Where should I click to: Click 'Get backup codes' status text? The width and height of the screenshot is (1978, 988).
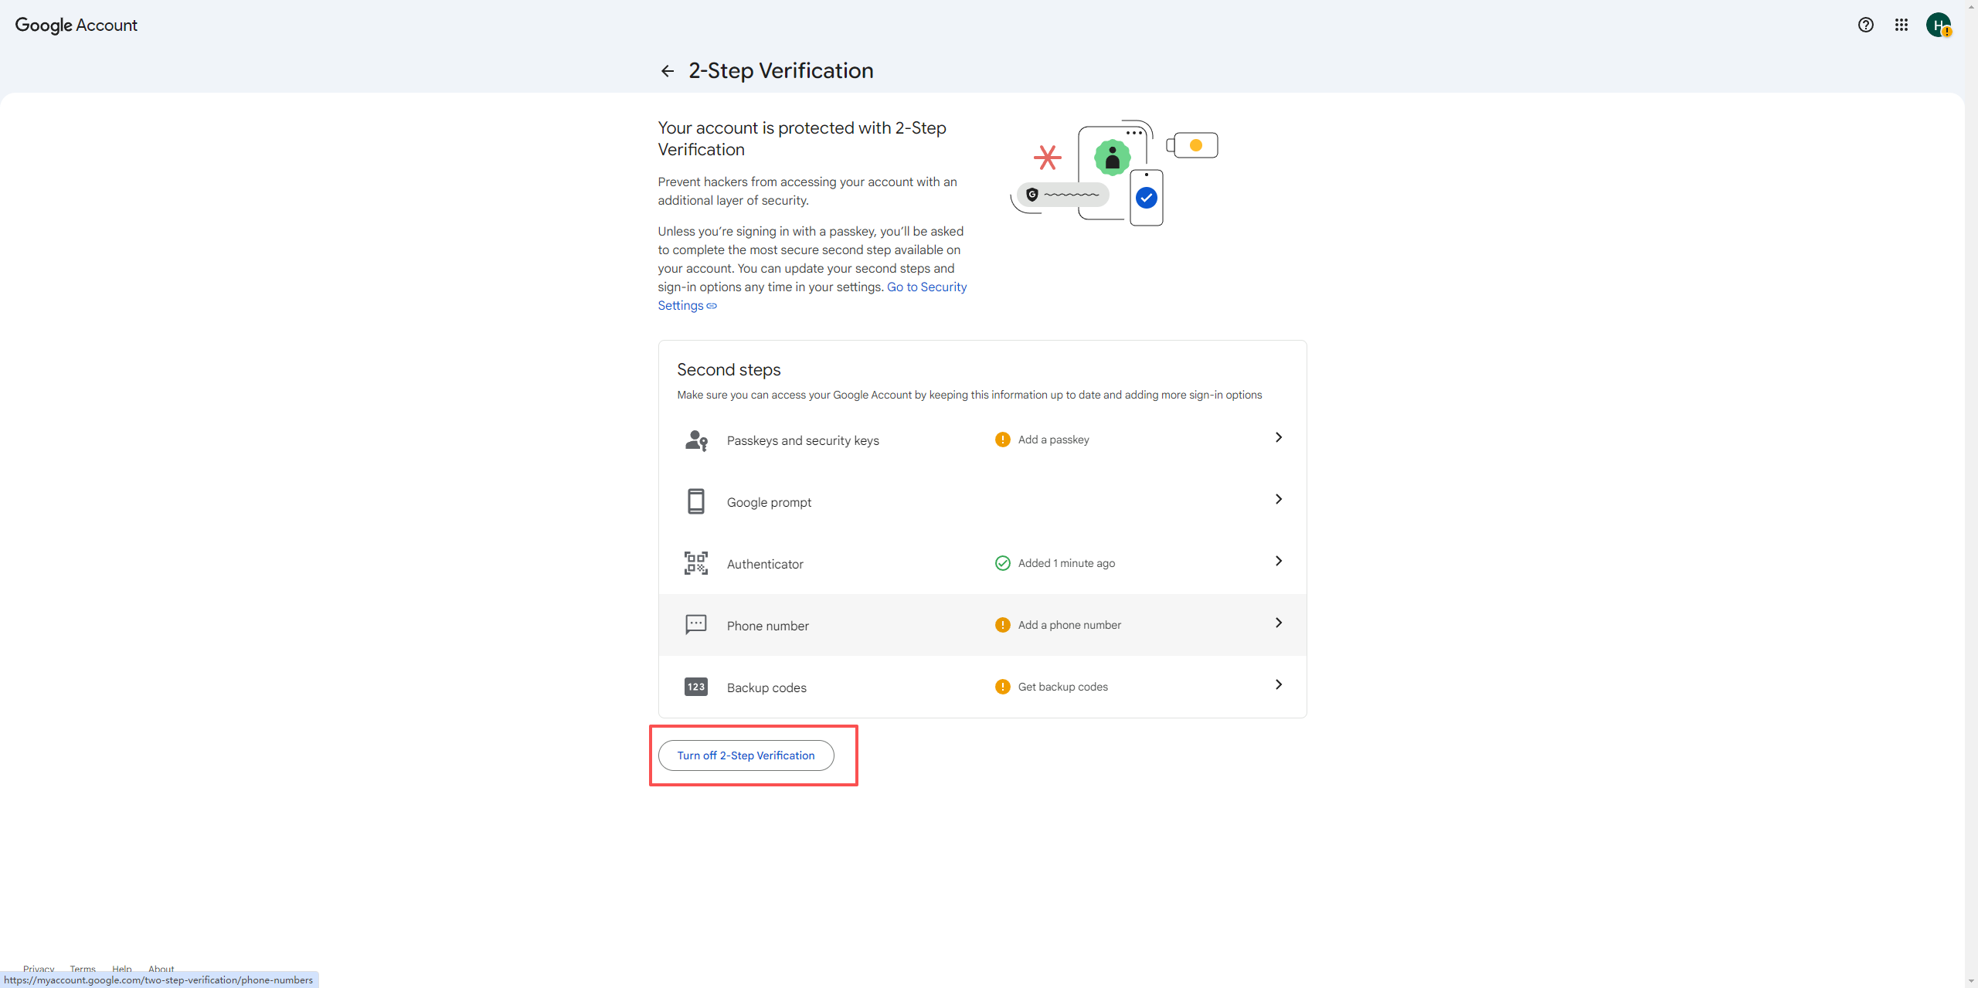coord(1062,687)
